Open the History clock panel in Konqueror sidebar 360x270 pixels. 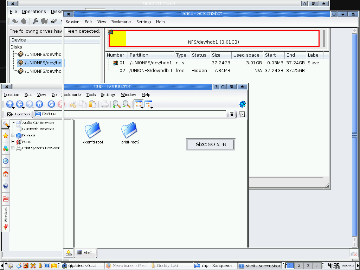pos(6,161)
